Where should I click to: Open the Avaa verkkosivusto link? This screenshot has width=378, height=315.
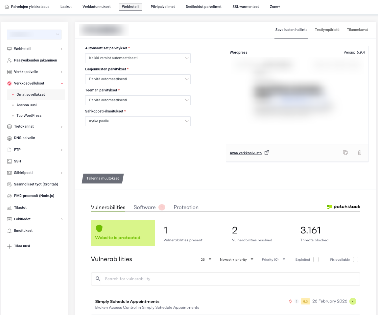click(x=246, y=153)
